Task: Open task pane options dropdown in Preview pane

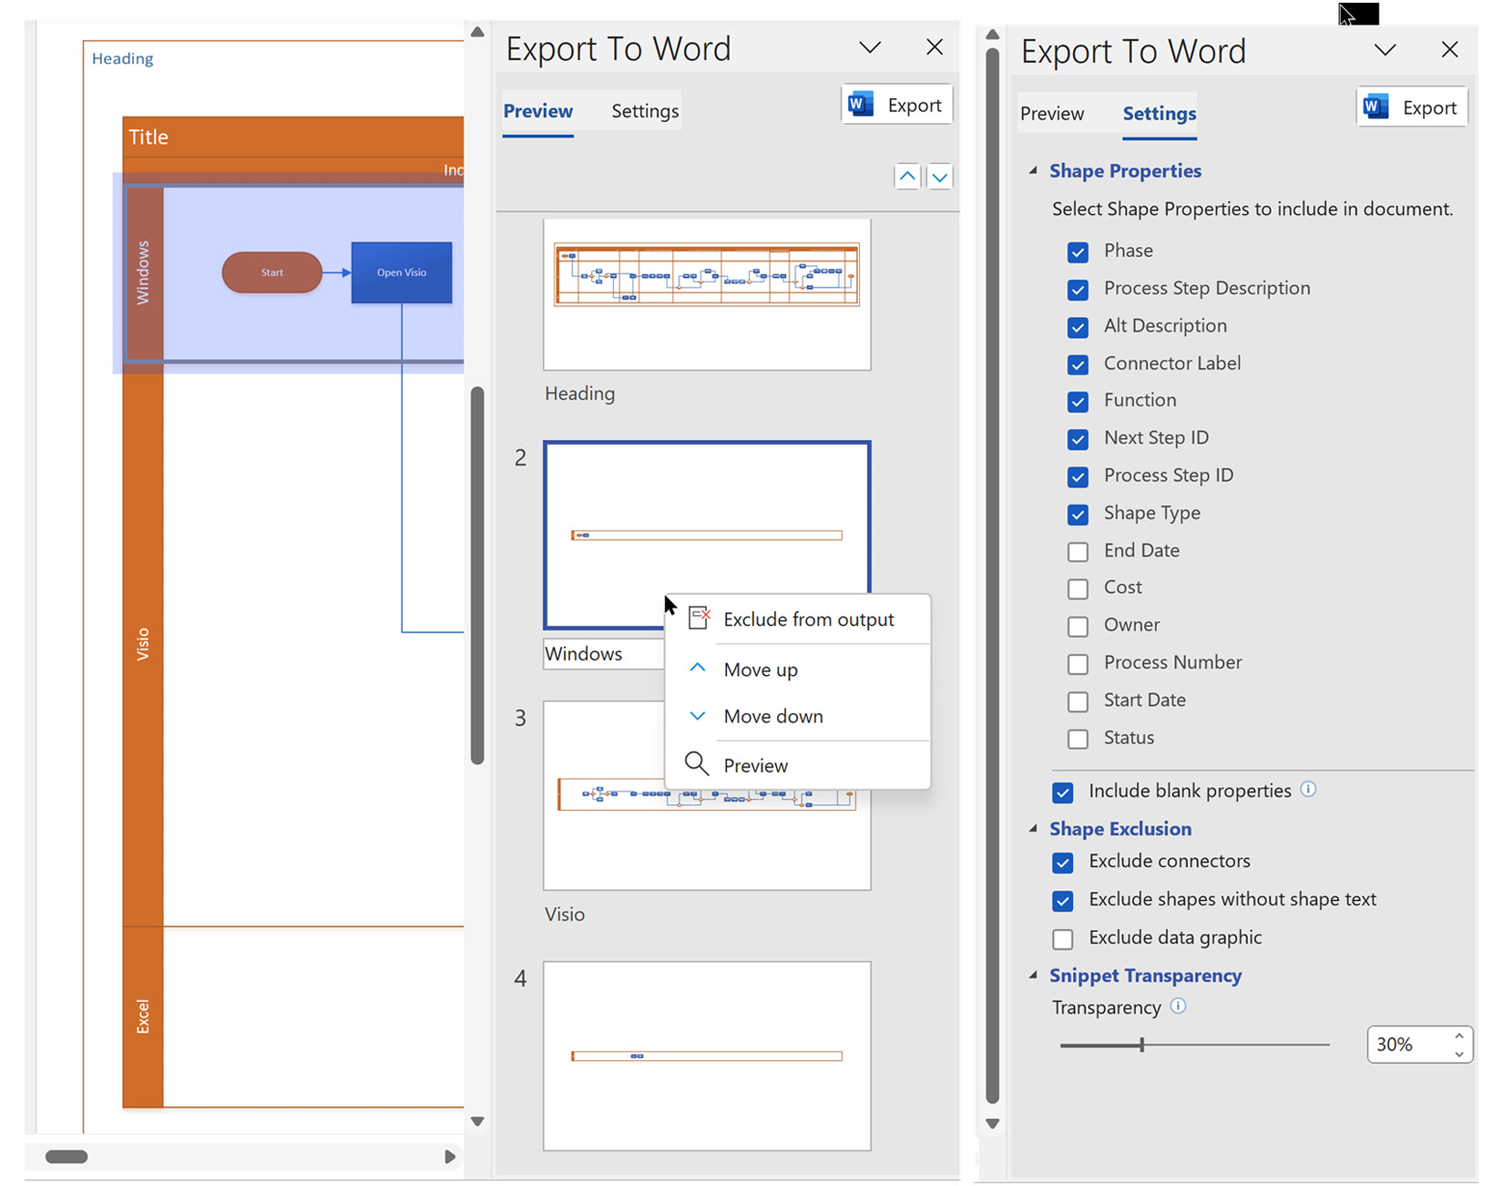Action: 870,47
